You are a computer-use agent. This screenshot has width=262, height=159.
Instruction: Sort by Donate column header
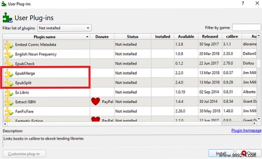(x=102, y=37)
